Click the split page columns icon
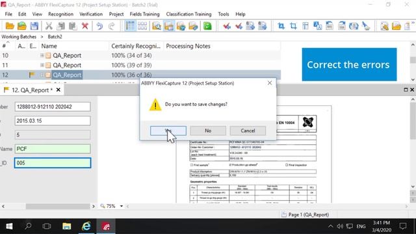The height and width of the screenshot is (234, 416). pyautogui.click(x=305, y=26)
